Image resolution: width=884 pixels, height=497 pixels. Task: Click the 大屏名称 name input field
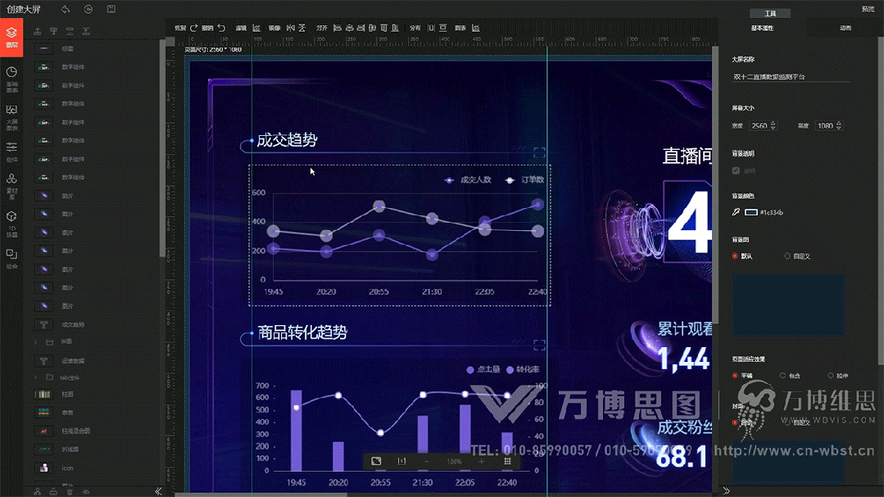[x=791, y=76]
